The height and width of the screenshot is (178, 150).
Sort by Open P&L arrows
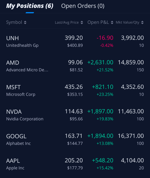click(x=112, y=22)
